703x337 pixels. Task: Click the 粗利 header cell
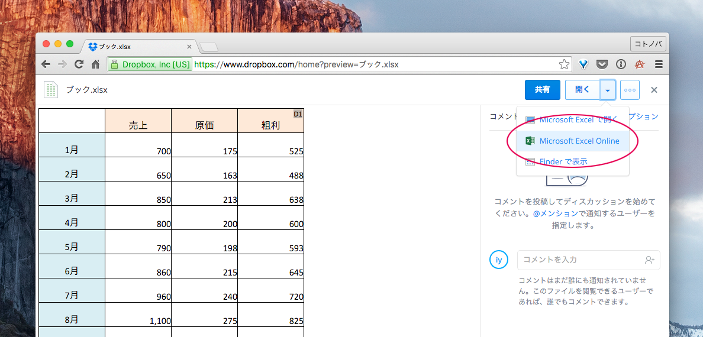pyautogui.click(x=271, y=121)
